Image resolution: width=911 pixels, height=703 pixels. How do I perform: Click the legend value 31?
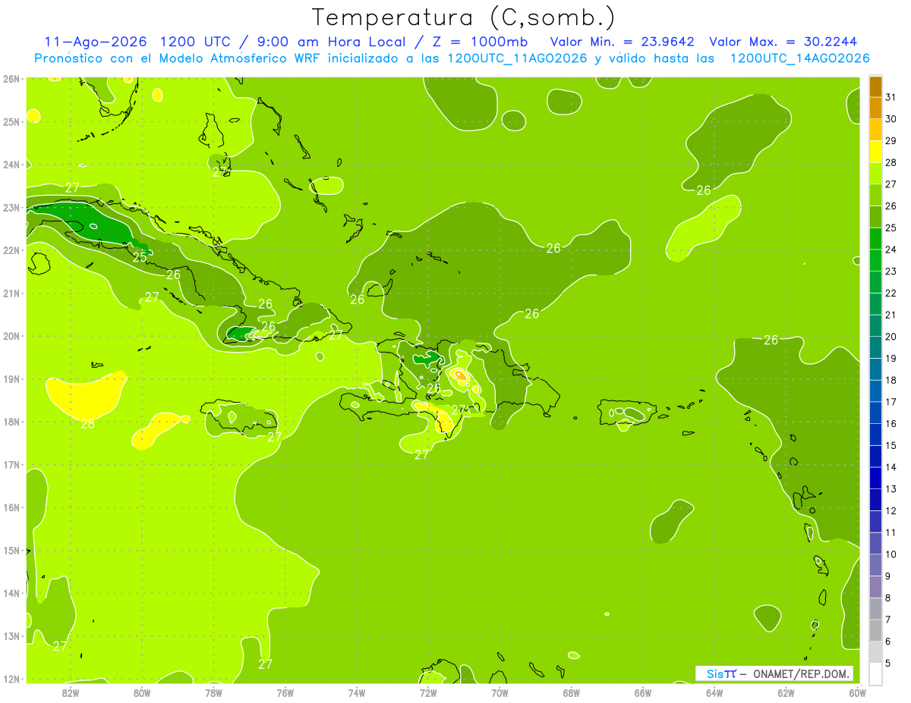(x=891, y=97)
